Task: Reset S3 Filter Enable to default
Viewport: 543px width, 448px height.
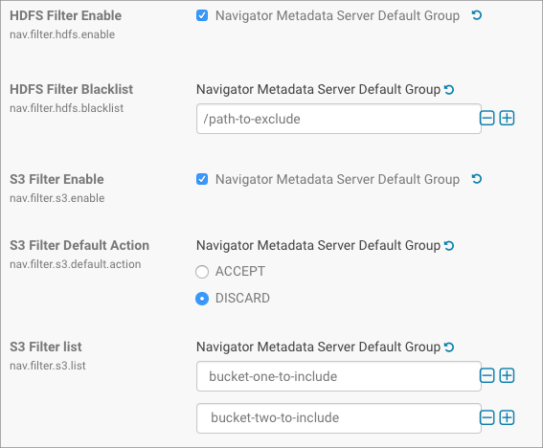Action: point(477,179)
